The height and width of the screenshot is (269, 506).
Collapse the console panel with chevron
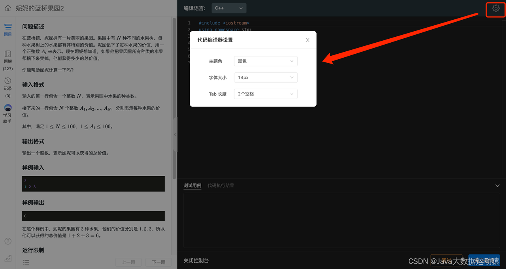click(498, 186)
